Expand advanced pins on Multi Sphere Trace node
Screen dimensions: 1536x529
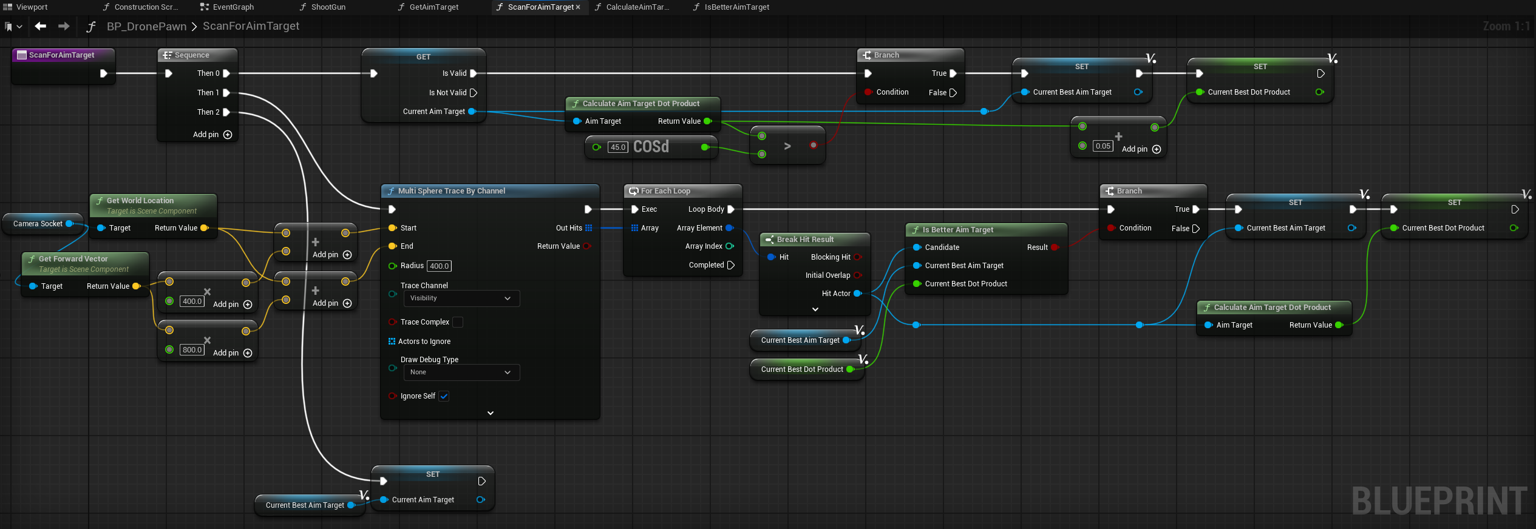(x=491, y=413)
